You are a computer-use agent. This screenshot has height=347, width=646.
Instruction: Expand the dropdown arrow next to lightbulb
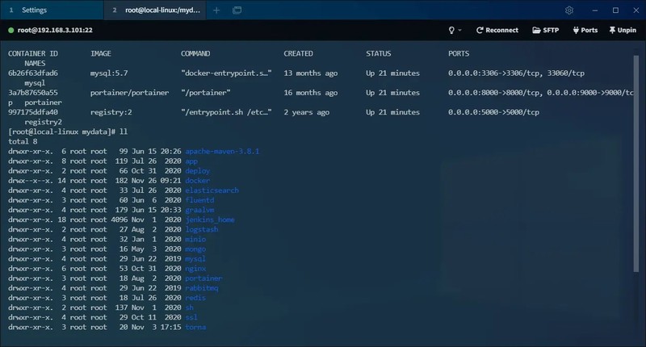coord(459,30)
